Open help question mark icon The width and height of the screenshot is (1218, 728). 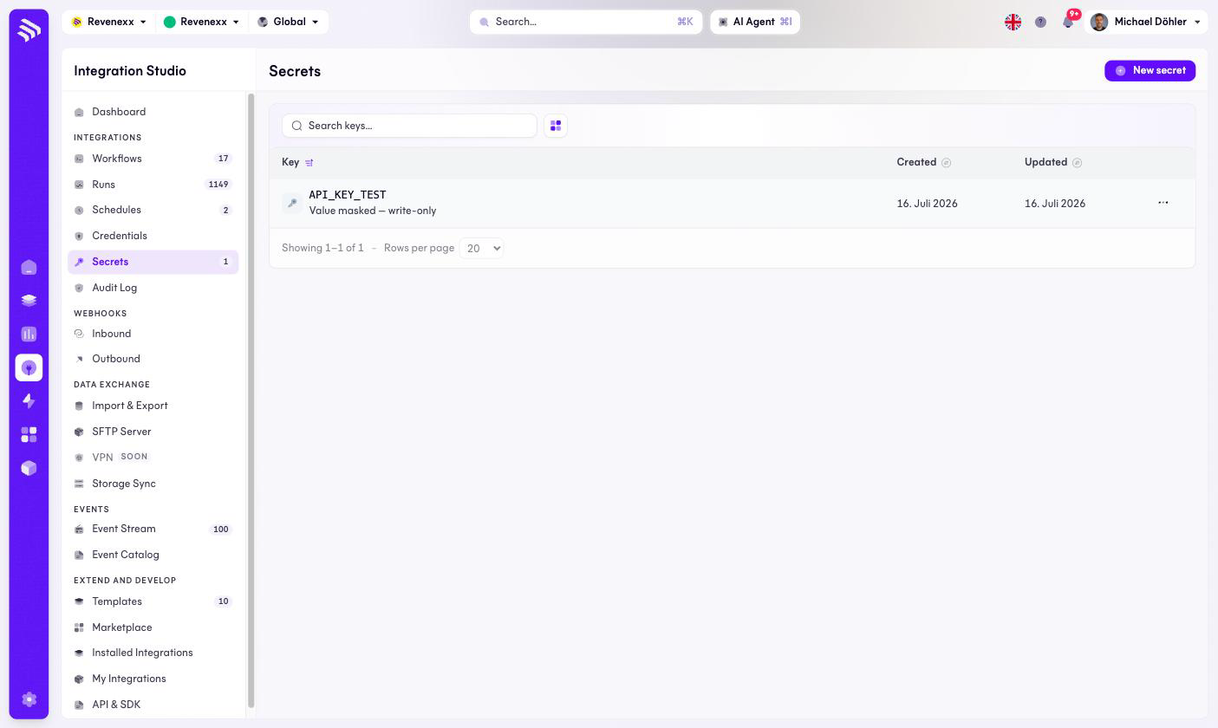tap(1040, 22)
